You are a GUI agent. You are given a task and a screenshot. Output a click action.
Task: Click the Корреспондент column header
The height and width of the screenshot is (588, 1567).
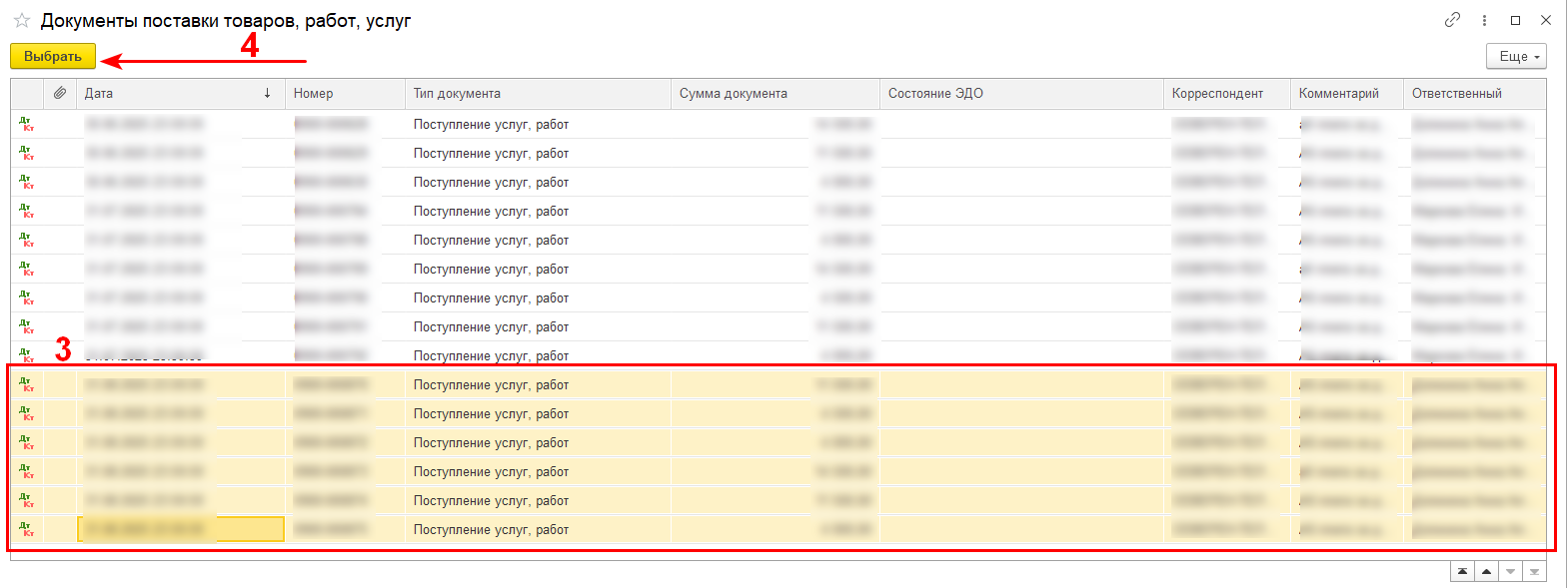[1226, 93]
